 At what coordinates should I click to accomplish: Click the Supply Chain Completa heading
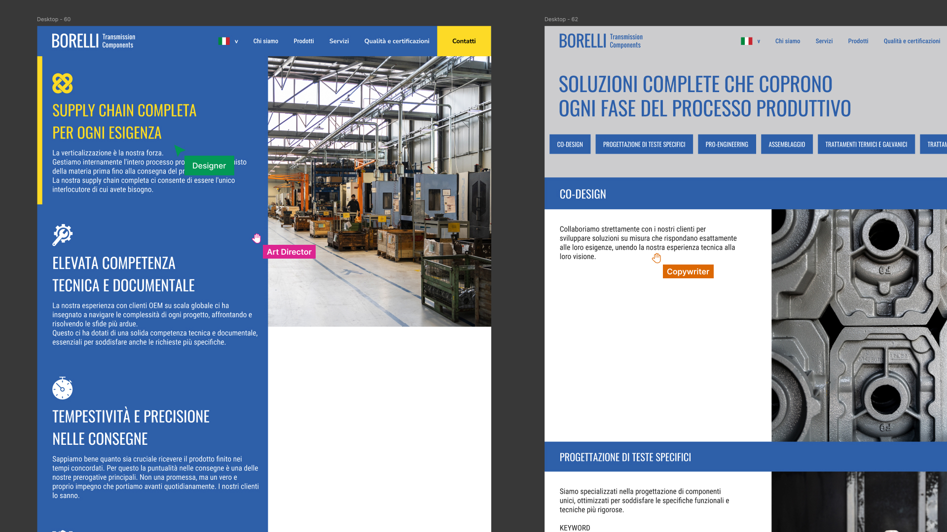(x=124, y=122)
